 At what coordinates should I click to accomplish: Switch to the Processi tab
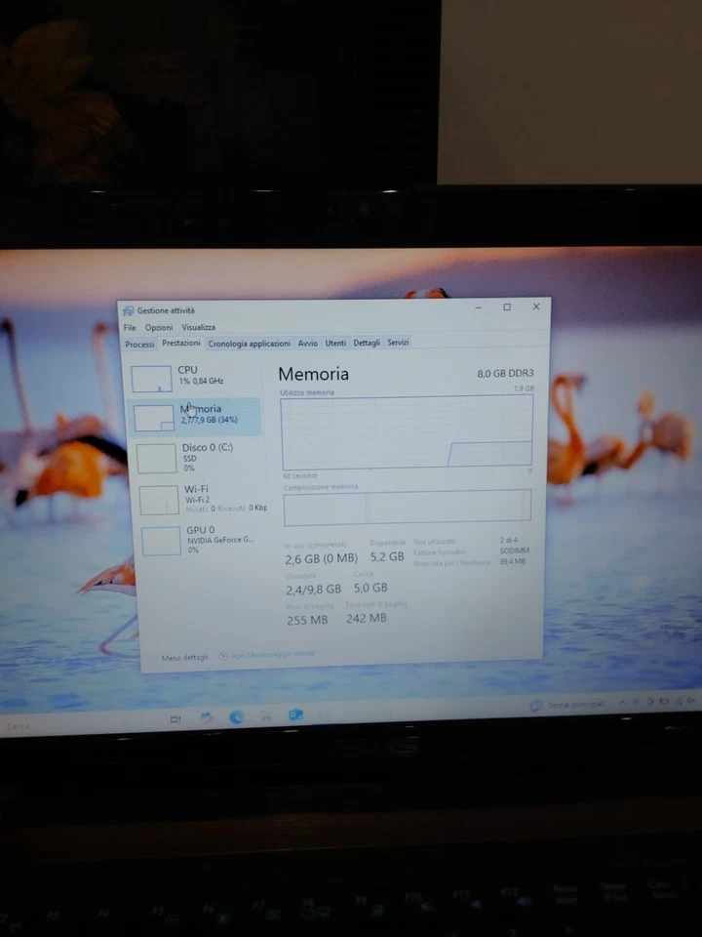coord(139,345)
